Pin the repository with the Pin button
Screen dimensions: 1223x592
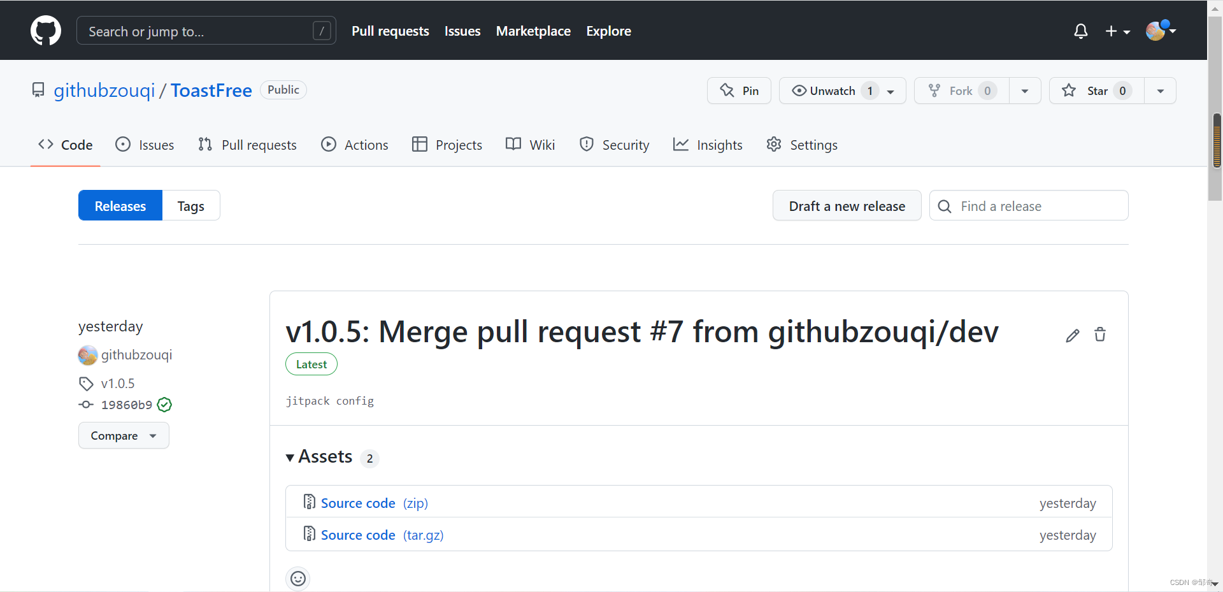tap(739, 90)
